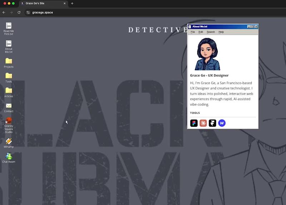Open the About Me.txt desktop file icon
Viewport: 286px width, 205px height.
(x=9, y=47)
